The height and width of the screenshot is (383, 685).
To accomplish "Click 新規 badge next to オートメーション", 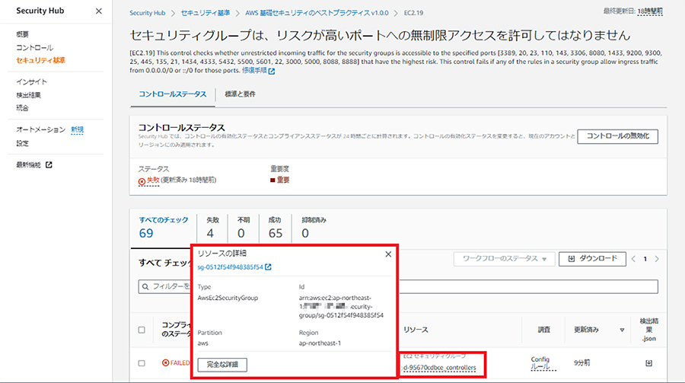I will coord(78,129).
